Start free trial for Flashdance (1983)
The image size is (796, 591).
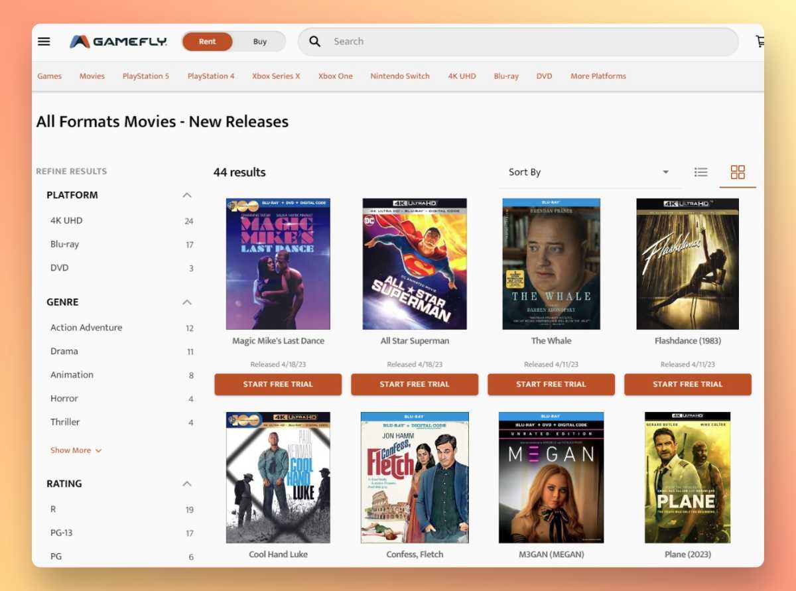pyautogui.click(x=688, y=384)
